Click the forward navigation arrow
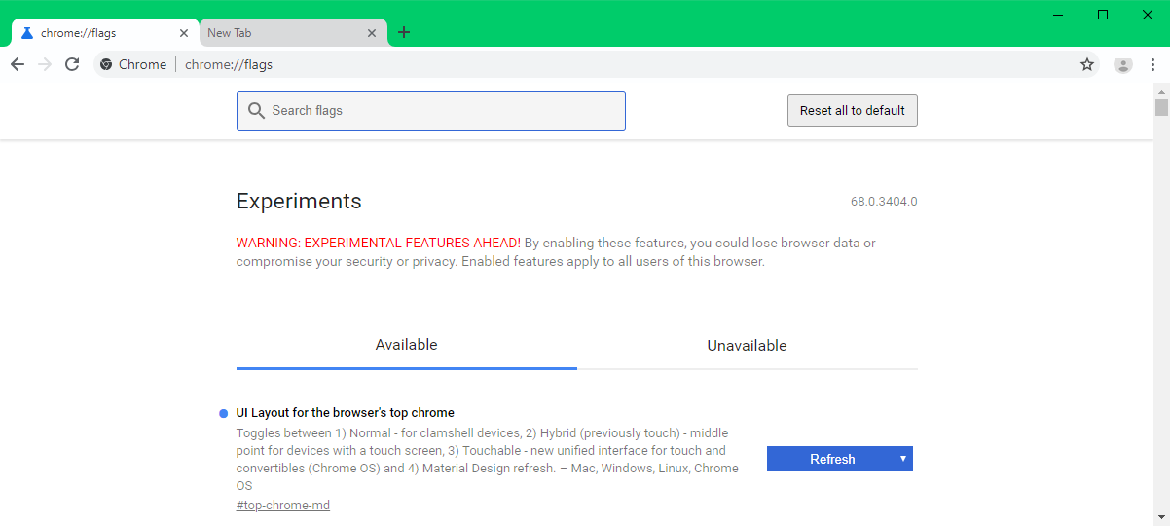This screenshot has height=526, width=1170. [x=45, y=64]
